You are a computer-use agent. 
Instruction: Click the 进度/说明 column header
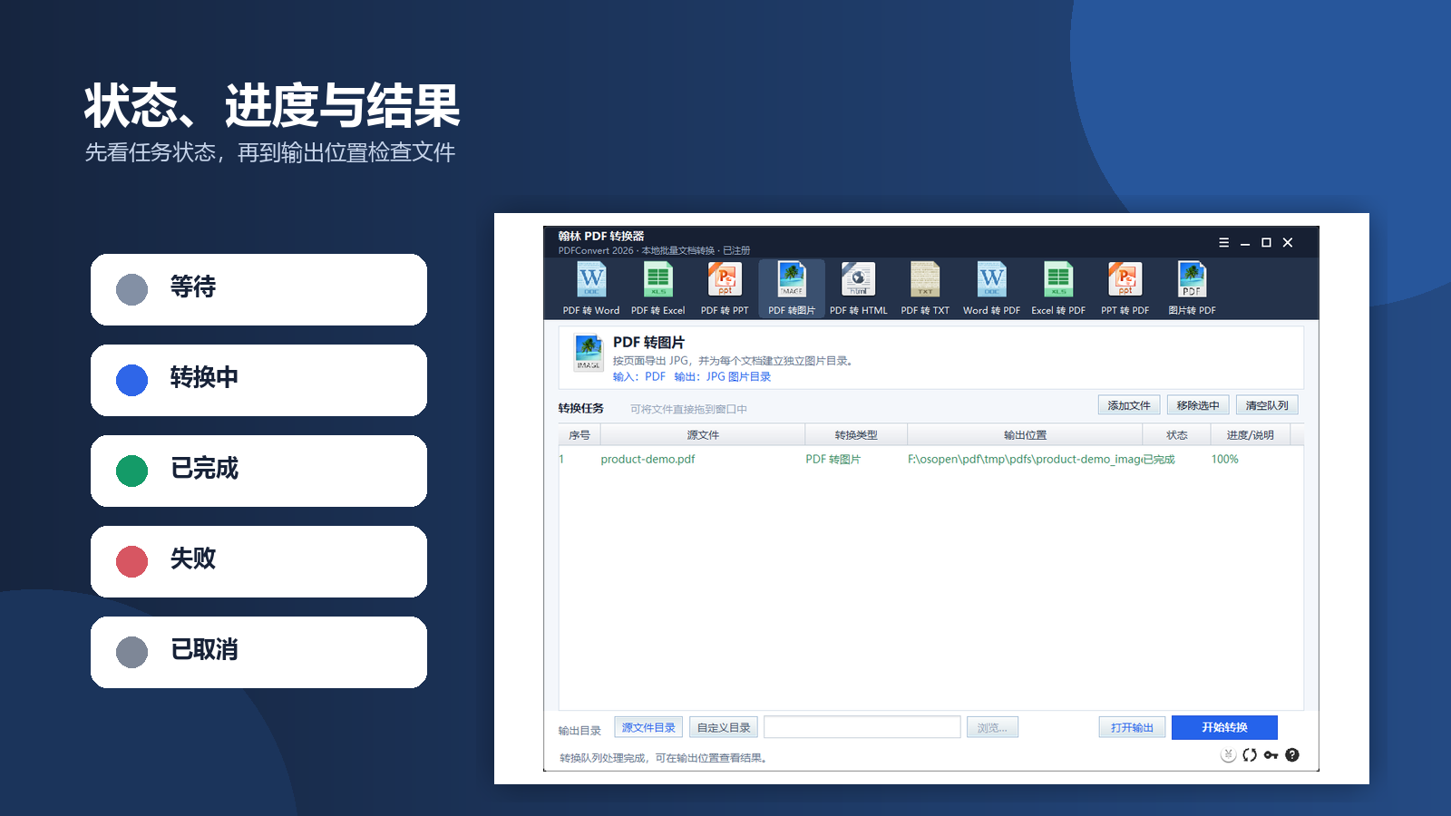coord(1251,435)
